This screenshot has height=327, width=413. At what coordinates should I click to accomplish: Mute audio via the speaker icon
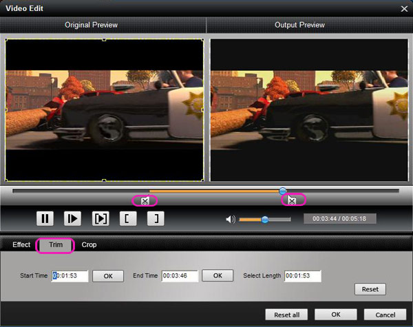[231, 219]
